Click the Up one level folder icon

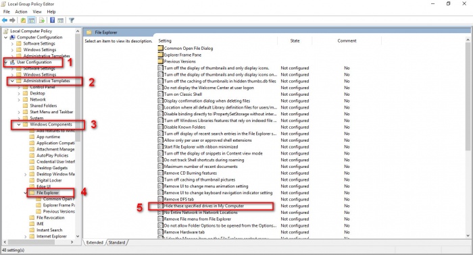pyautogui.click(x=23, y=20)
